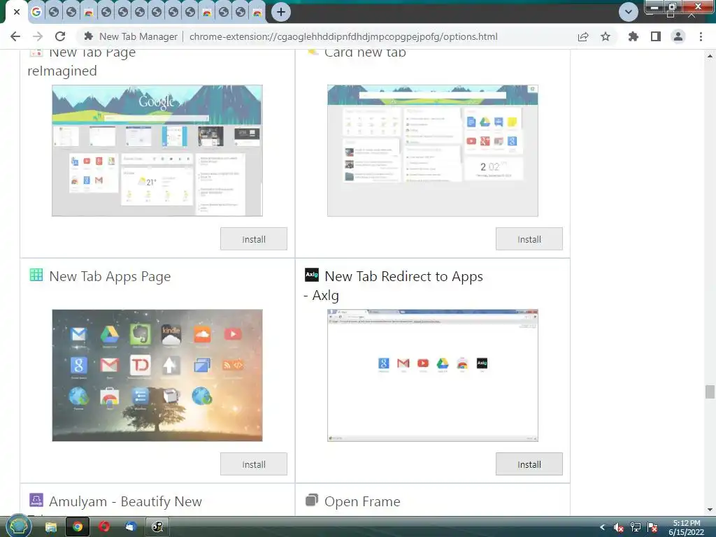Reload the options page
The image size is (716, 537).
pos(60,36)
